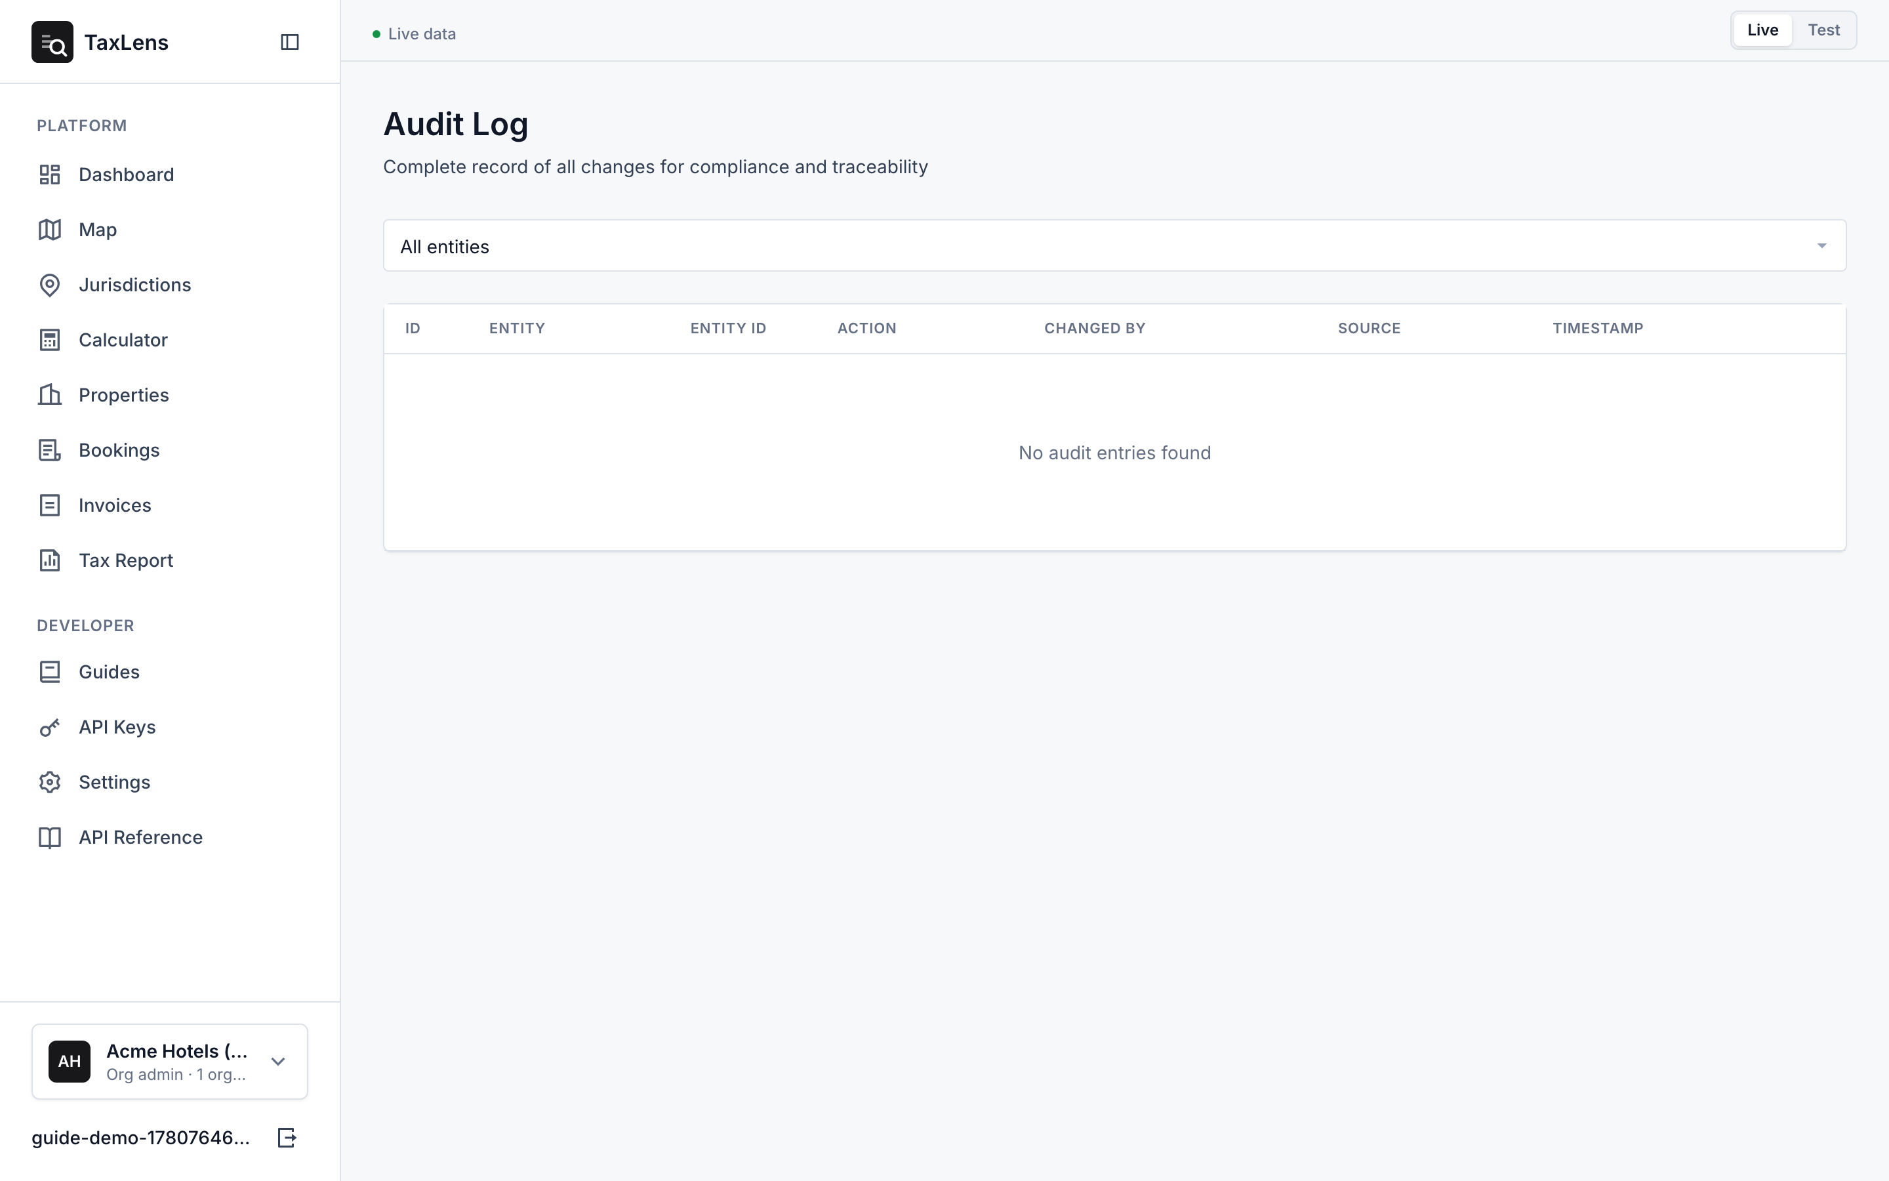1889x1181 pixels.
Task: Click the API Reference open-book icon
Action: pos(50,837)
